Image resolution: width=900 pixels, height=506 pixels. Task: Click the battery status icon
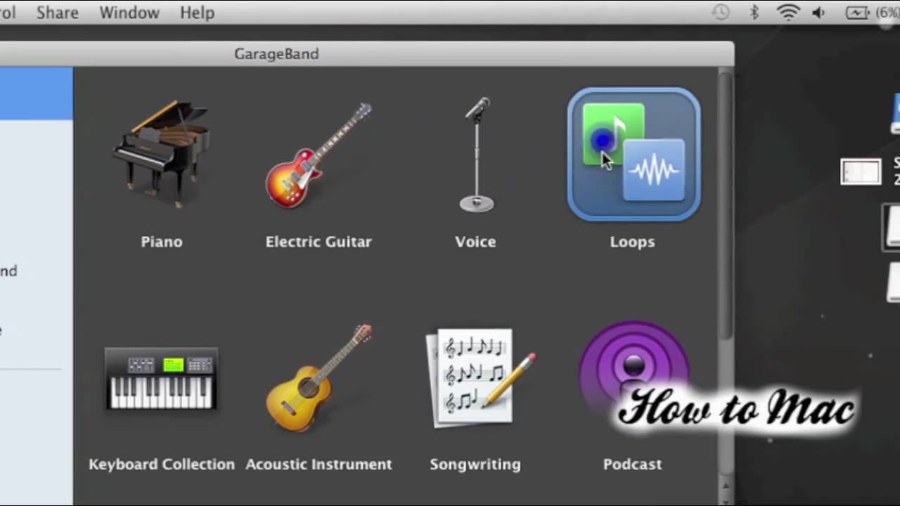point(857,13)
